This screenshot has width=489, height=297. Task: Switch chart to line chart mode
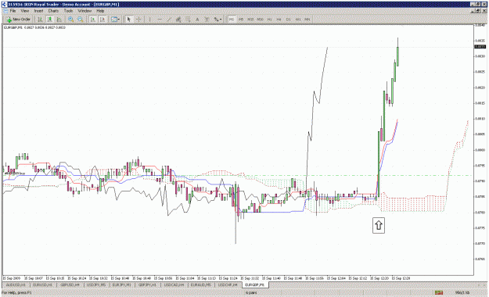coord(59,20)
